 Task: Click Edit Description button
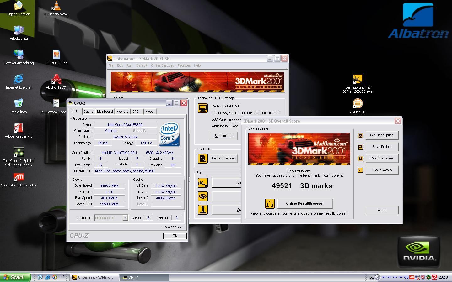[382, 135]
